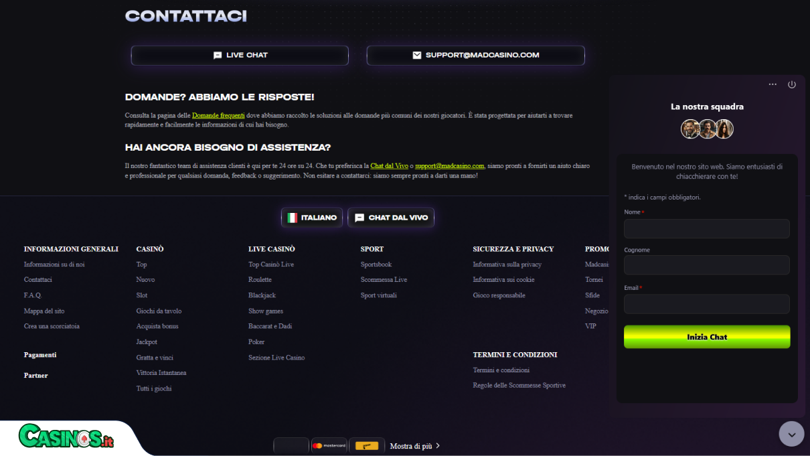Screen dimensions: 810x456
Task: Open the Slot link
Action: point(142,295)
